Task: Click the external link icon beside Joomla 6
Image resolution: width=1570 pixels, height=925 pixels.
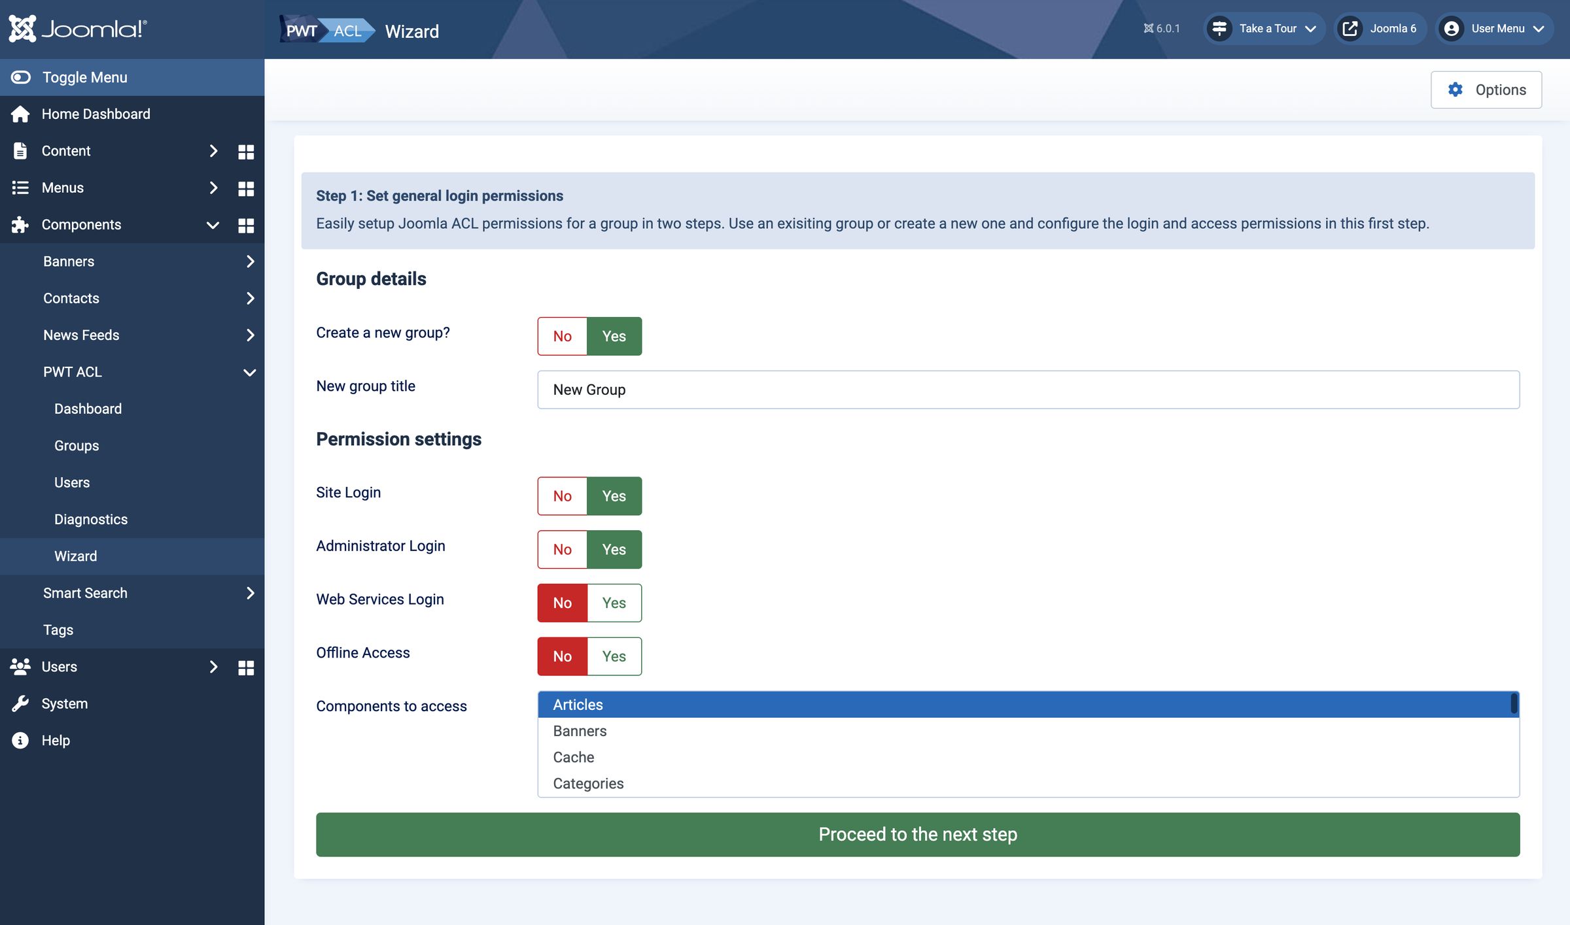Action: tap(1350, 28)
